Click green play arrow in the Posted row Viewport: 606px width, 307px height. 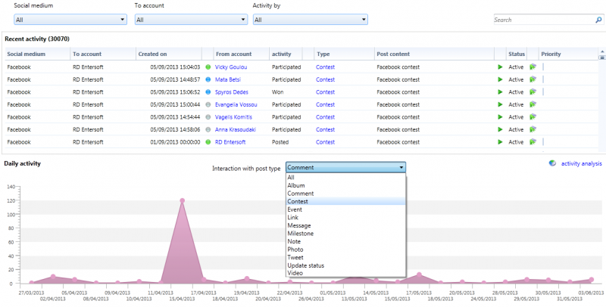click(500, 142)
